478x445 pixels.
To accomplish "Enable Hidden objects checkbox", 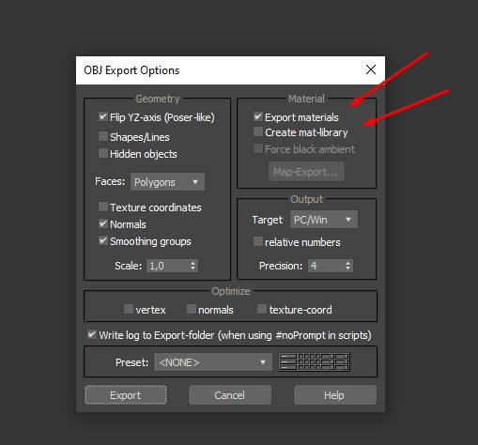I will click(103, 153).
